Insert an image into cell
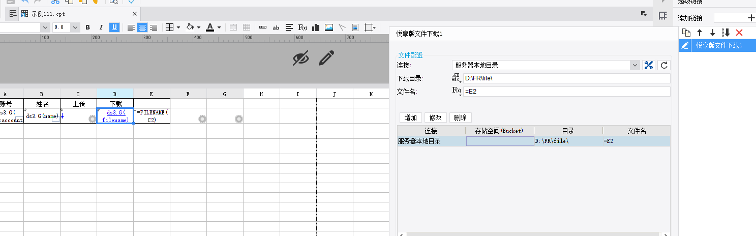 [329, 27]
